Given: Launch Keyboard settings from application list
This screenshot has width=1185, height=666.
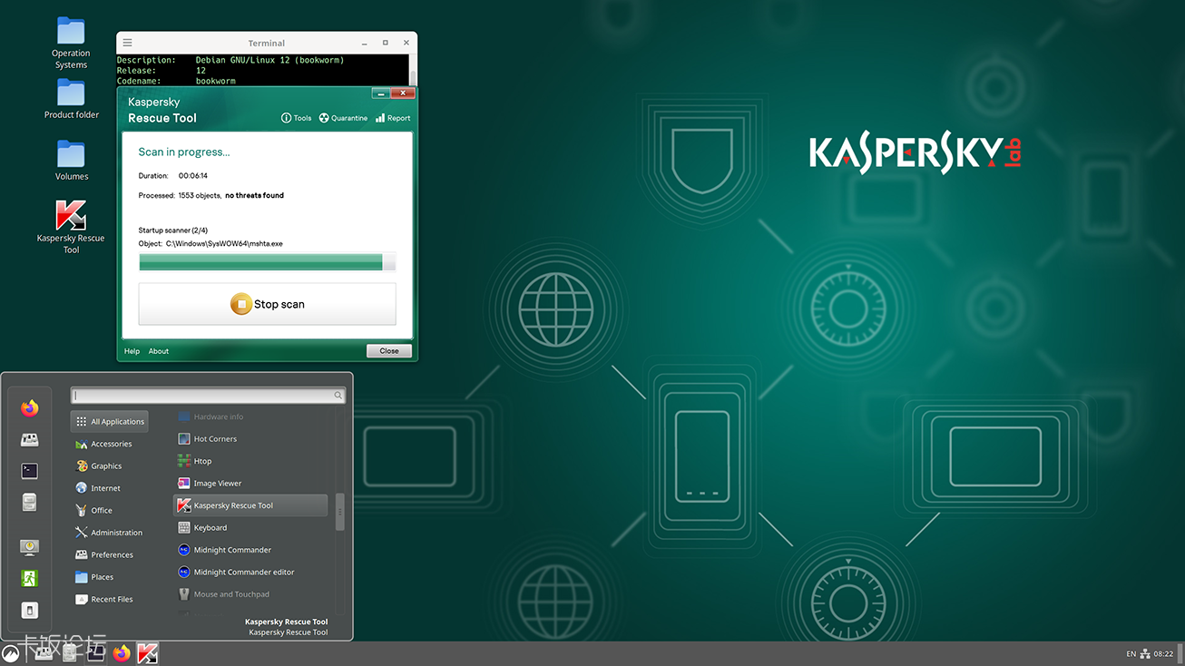Looking at the screenshot, I should [250, 528].
